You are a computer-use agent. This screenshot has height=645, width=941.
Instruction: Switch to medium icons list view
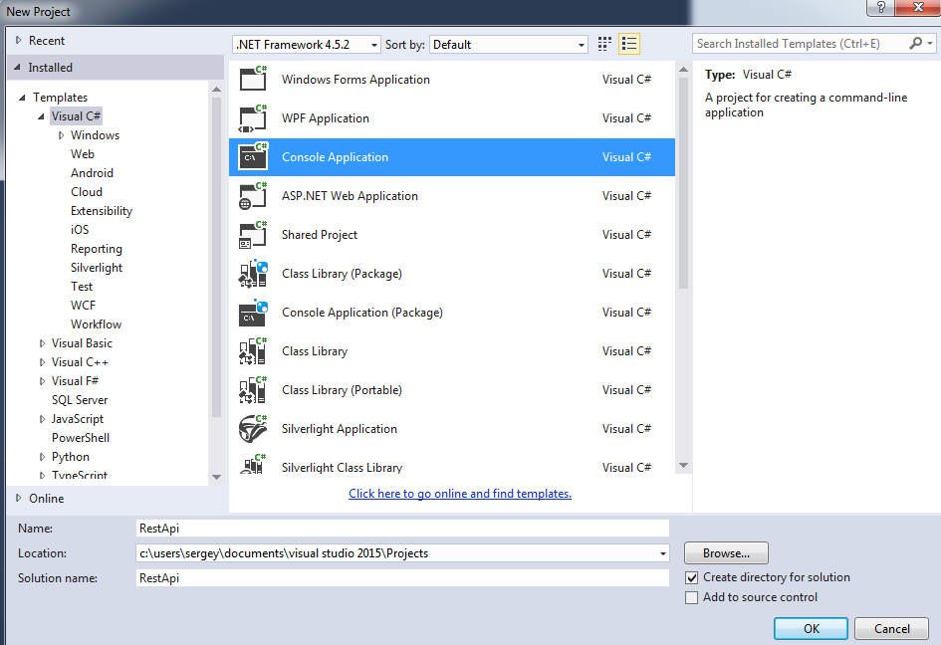(x=629, y=44)
